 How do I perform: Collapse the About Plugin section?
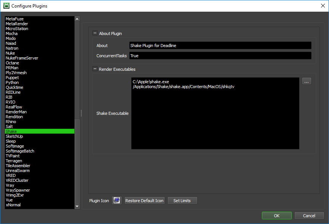coord(95,33)
